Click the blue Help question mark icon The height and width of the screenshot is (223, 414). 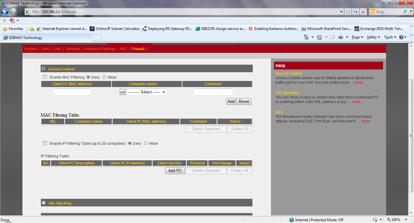click(x=401, y=37)
